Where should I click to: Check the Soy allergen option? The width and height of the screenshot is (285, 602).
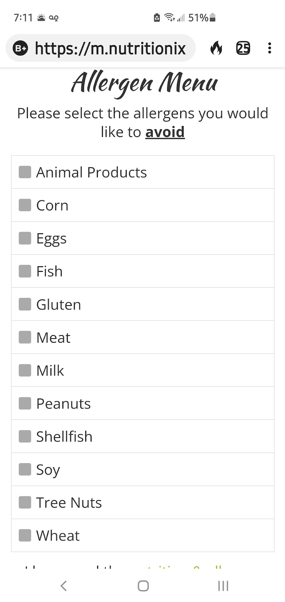pos(25,469)
